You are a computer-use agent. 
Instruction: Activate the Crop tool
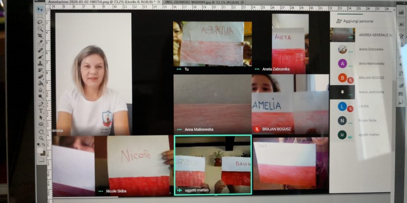[40, 35]
